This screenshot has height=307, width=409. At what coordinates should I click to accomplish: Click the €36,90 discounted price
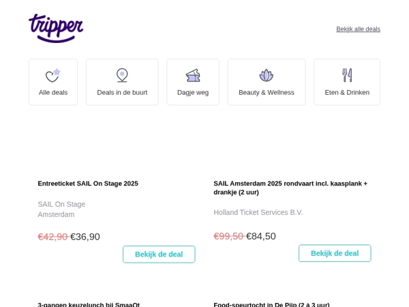[85, 237]
